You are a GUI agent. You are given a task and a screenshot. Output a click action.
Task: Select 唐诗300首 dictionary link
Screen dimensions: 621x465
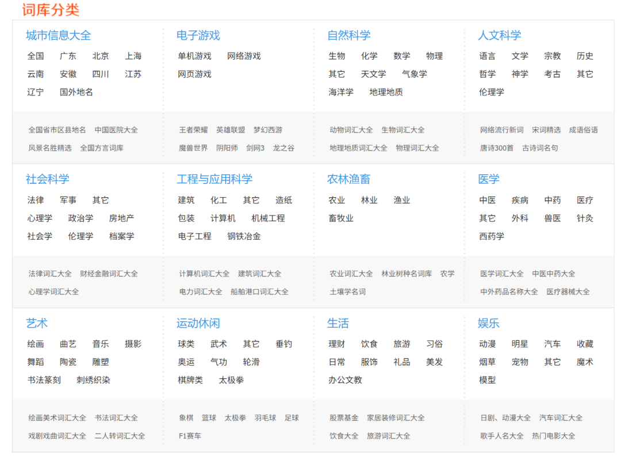click(497, 148)
